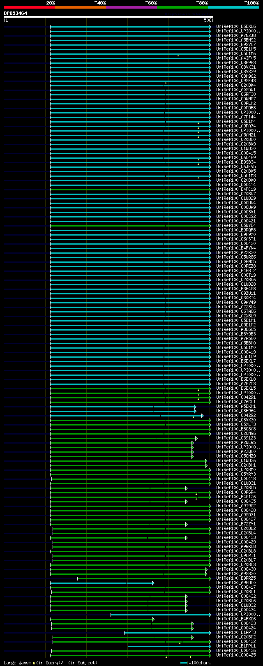Screen dimensions: 263x666
Task: Select hit label UniRef100_C0PN55
Action: (x=236, y=262)
